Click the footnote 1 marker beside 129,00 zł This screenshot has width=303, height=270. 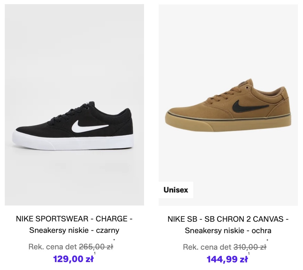pyautogui.click(x=95, y=253)
